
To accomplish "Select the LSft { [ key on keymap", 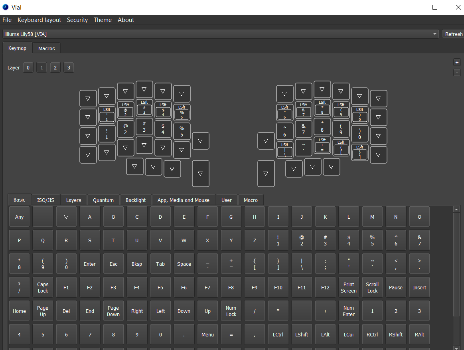I will click(341, 147).
